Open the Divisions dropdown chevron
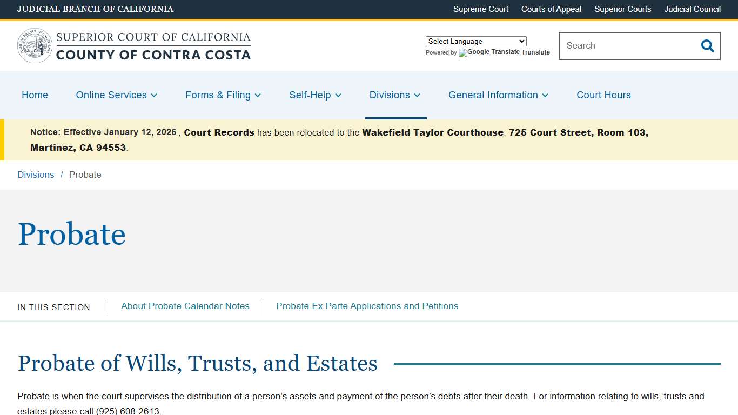738x415 pixels. coord(418,96)
